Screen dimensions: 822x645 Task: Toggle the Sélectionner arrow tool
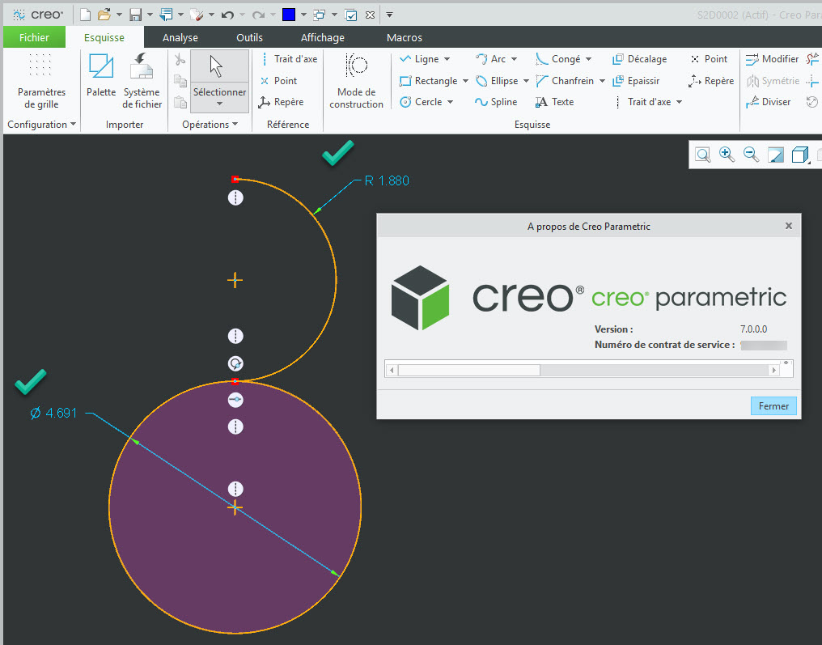click(219, 76)
